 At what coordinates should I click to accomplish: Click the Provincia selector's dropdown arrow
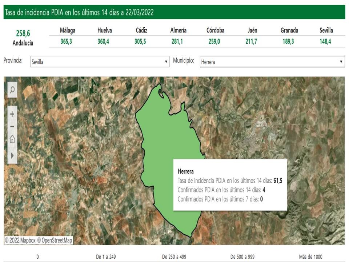(166, 61)
